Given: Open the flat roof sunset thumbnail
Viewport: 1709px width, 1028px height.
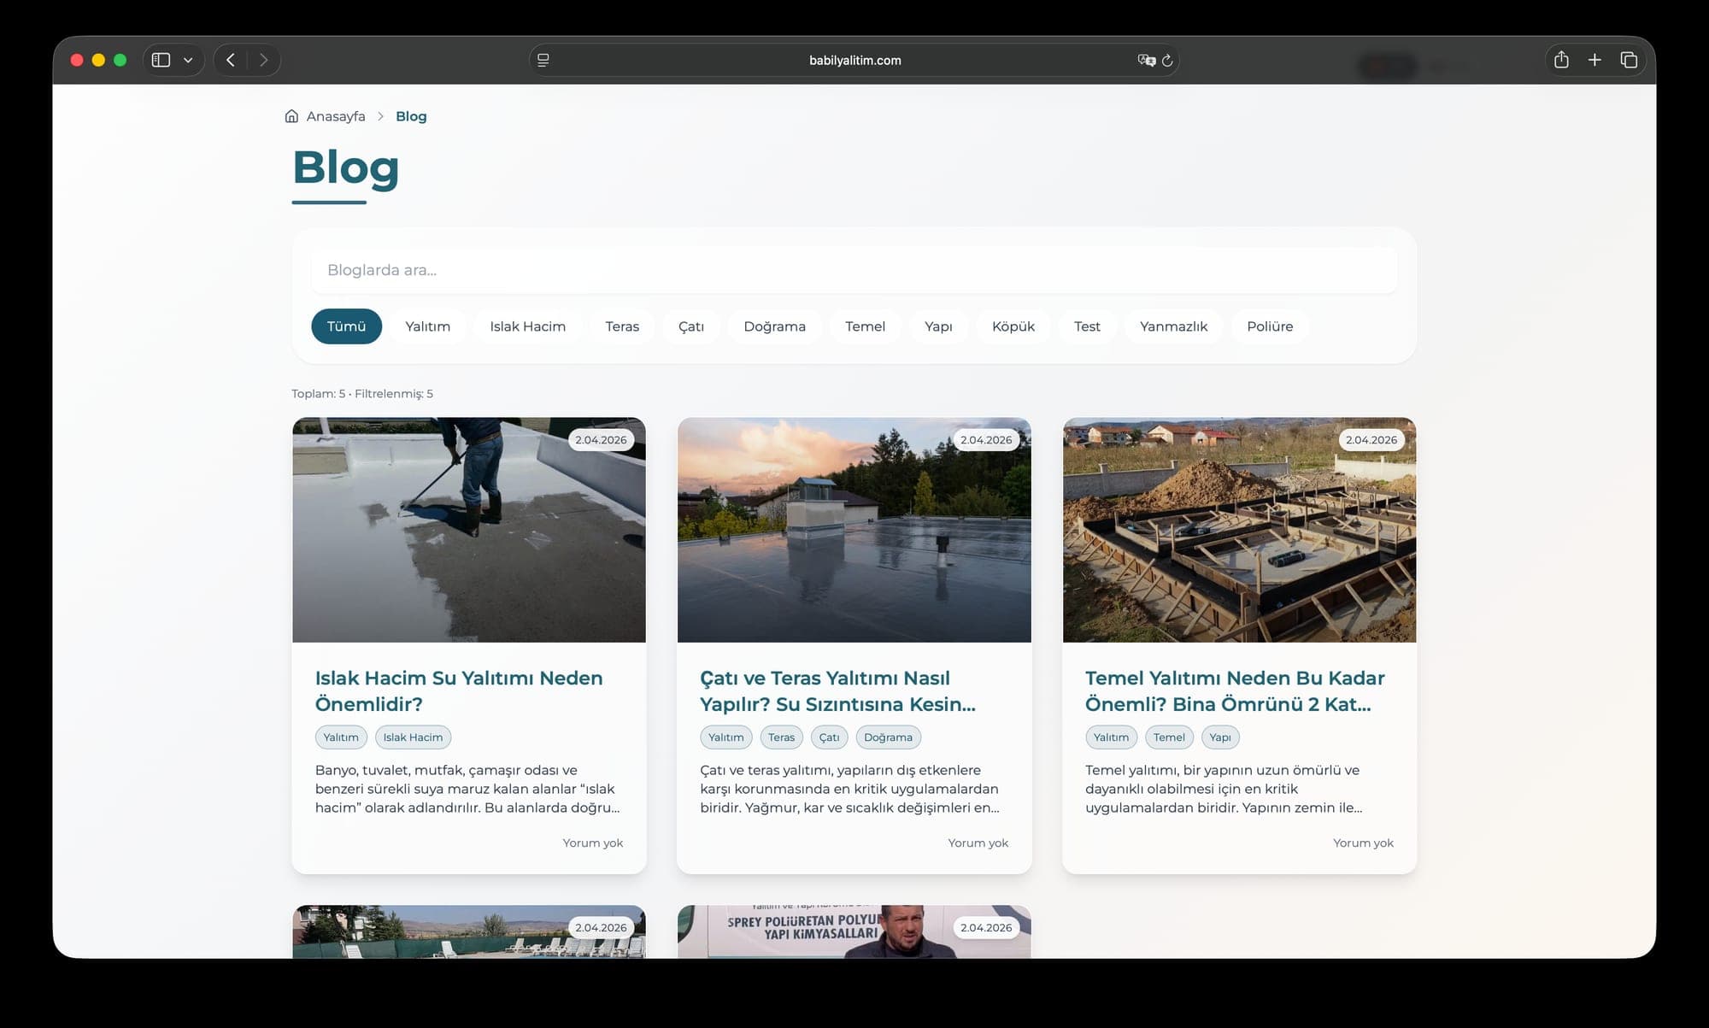Looking at the screenshot, I should [x=854, y=530].
